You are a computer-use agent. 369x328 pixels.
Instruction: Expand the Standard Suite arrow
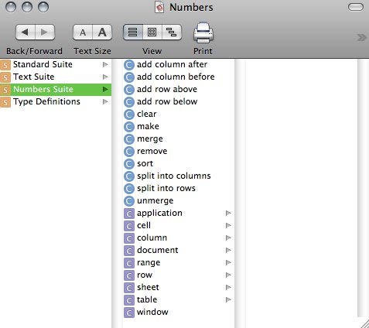click(105, 64)
